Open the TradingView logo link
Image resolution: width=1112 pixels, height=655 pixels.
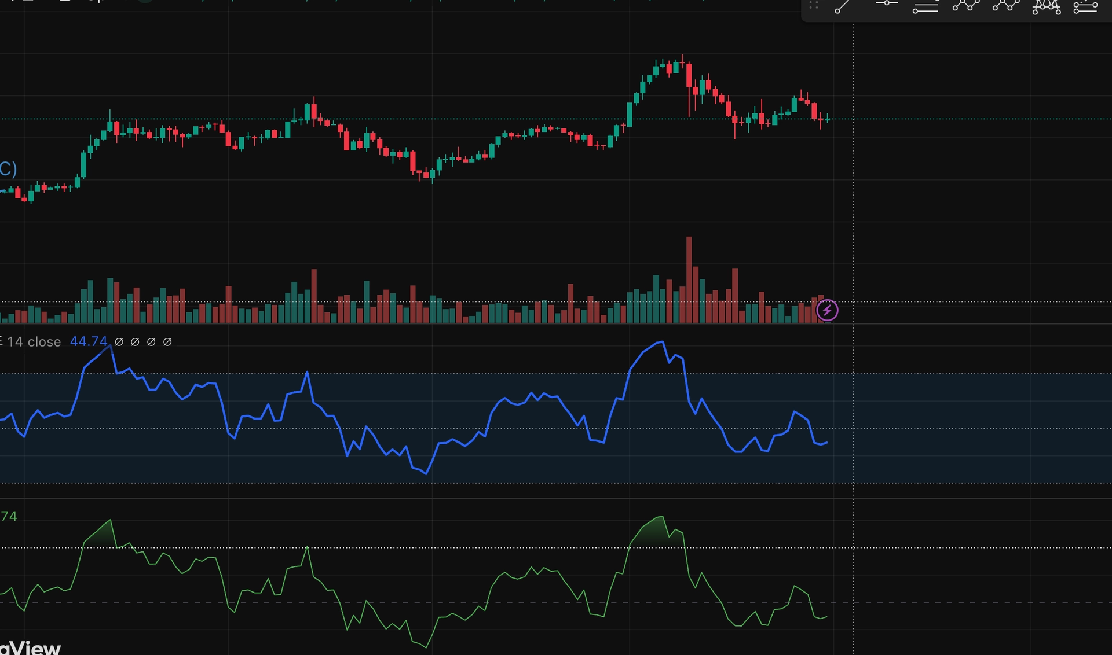pos(30,648)
